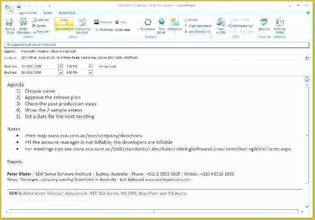Open Categorize color menu
This screenshot has width=315, height=220.
tap(175, 25)
